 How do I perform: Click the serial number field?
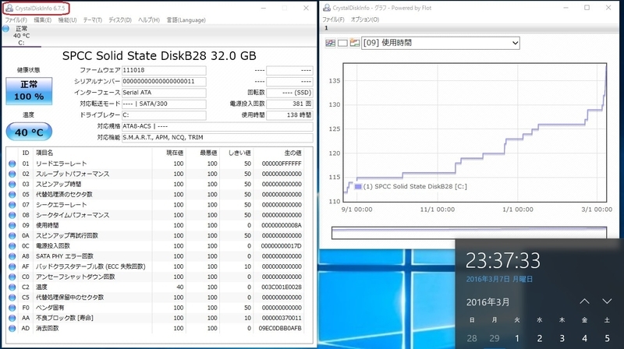164,82
